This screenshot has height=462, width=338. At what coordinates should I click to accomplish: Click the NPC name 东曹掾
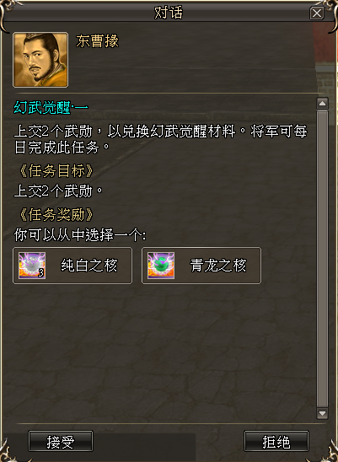tap(97, 41)
